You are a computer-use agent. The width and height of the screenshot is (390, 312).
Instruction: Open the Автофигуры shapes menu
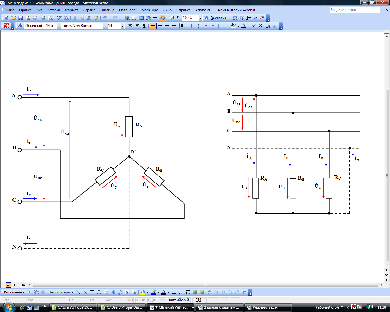[x=61, y=292]
